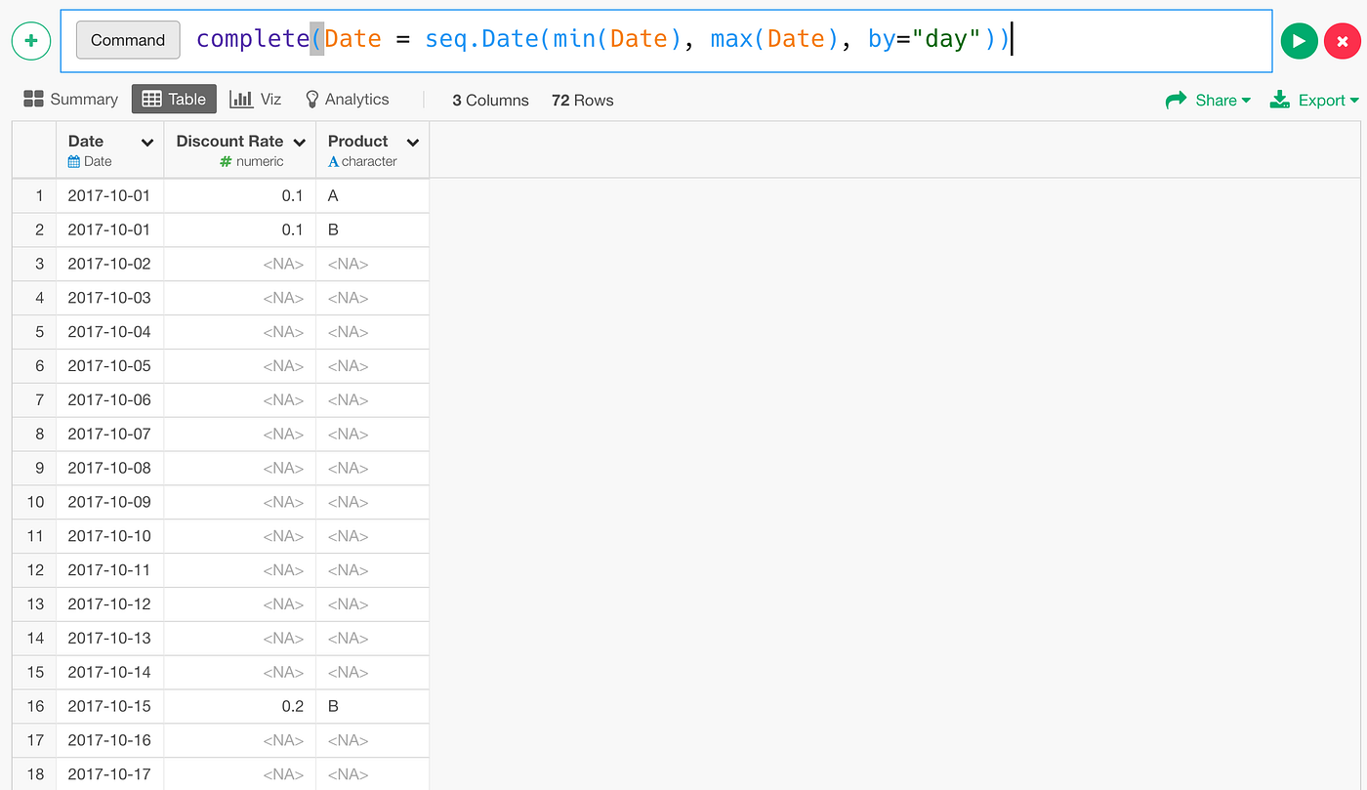The height and width of the screenshot is (790, 1367).
Task: Select Product value B in row 2
Action: click(x=372, y=229)
